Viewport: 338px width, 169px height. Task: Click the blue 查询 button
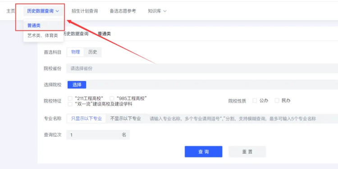tap(203, 151)
